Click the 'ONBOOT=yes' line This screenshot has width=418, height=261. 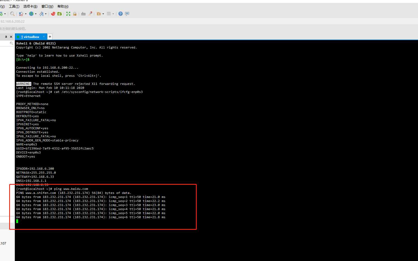pyautogui.click(x=26, y=156)
